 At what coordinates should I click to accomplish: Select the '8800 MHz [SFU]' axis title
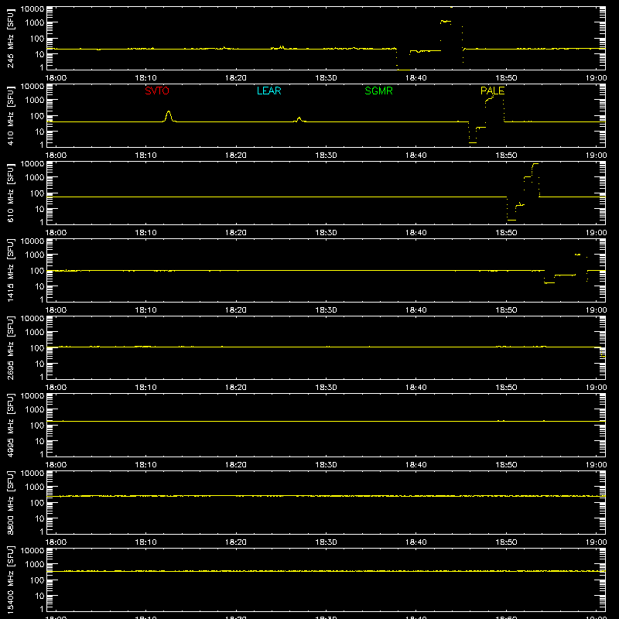10,502
